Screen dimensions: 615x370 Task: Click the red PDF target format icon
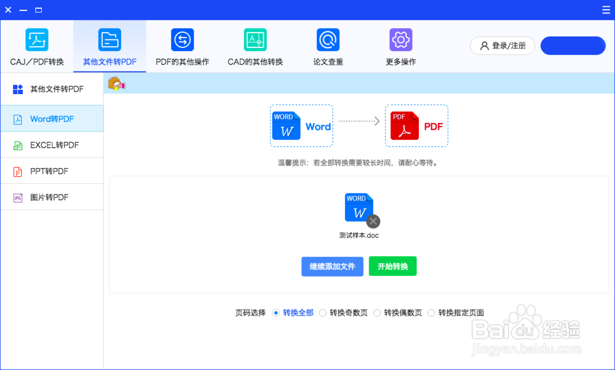click(405, 126)
